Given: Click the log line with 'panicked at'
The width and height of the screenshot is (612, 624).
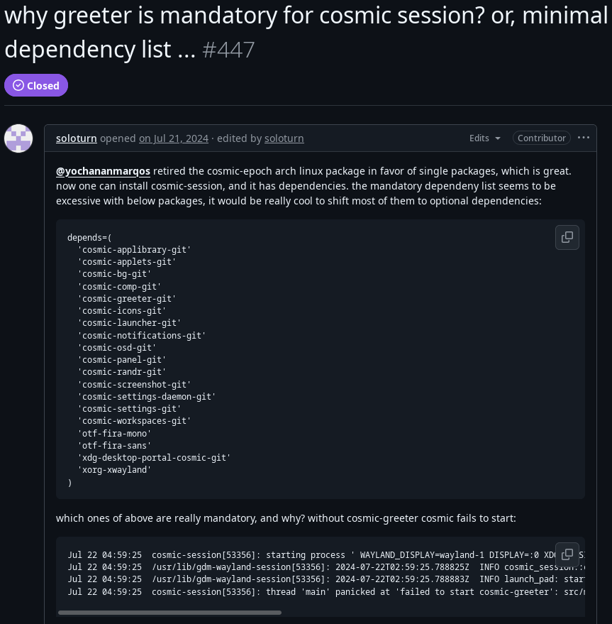Looking at the screenshot, I should [326, 592].
